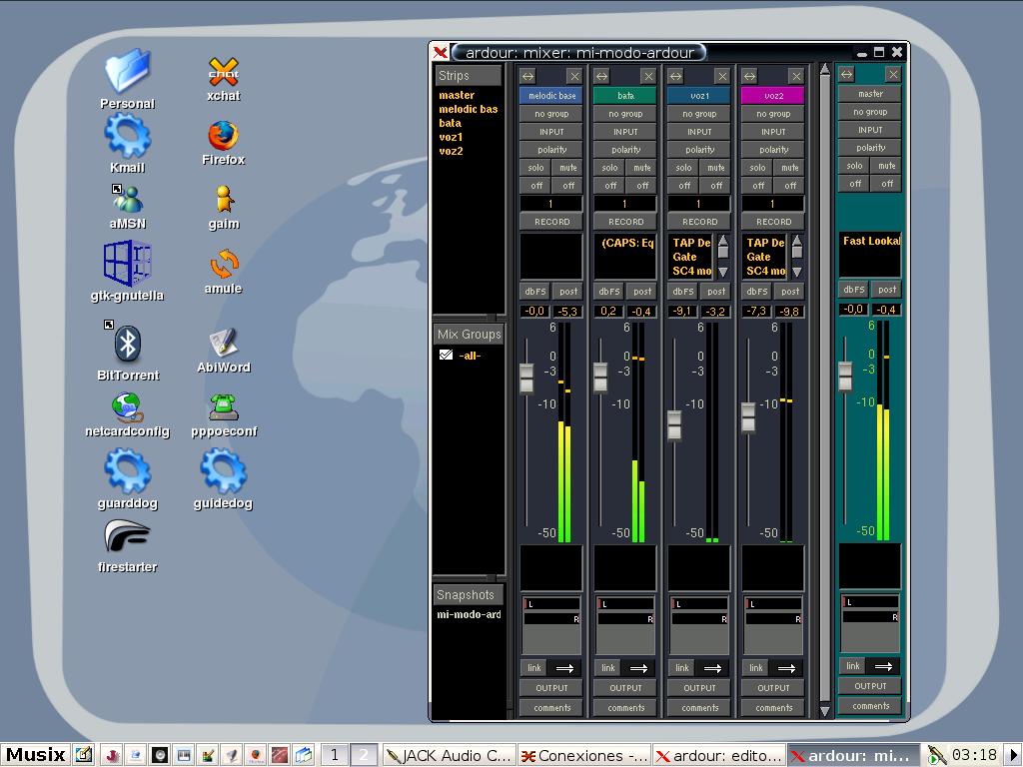Mute the voz2 strip
The height and width of the screenshot is (767, 1023).
point(790,168)
